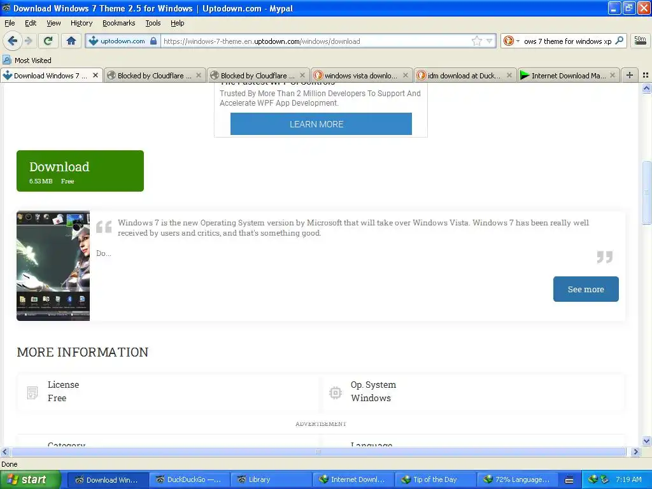652x489 pixels.
Task: Open the View menu
Action: pos(53,23)
